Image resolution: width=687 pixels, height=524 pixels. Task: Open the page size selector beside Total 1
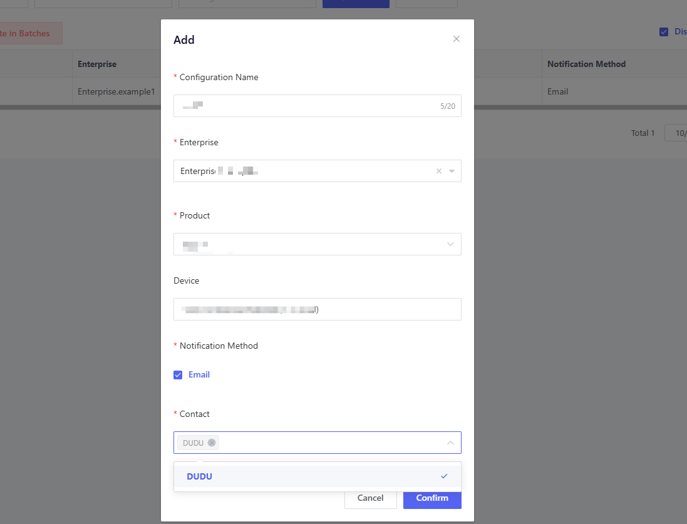click(x=676, y=133)
